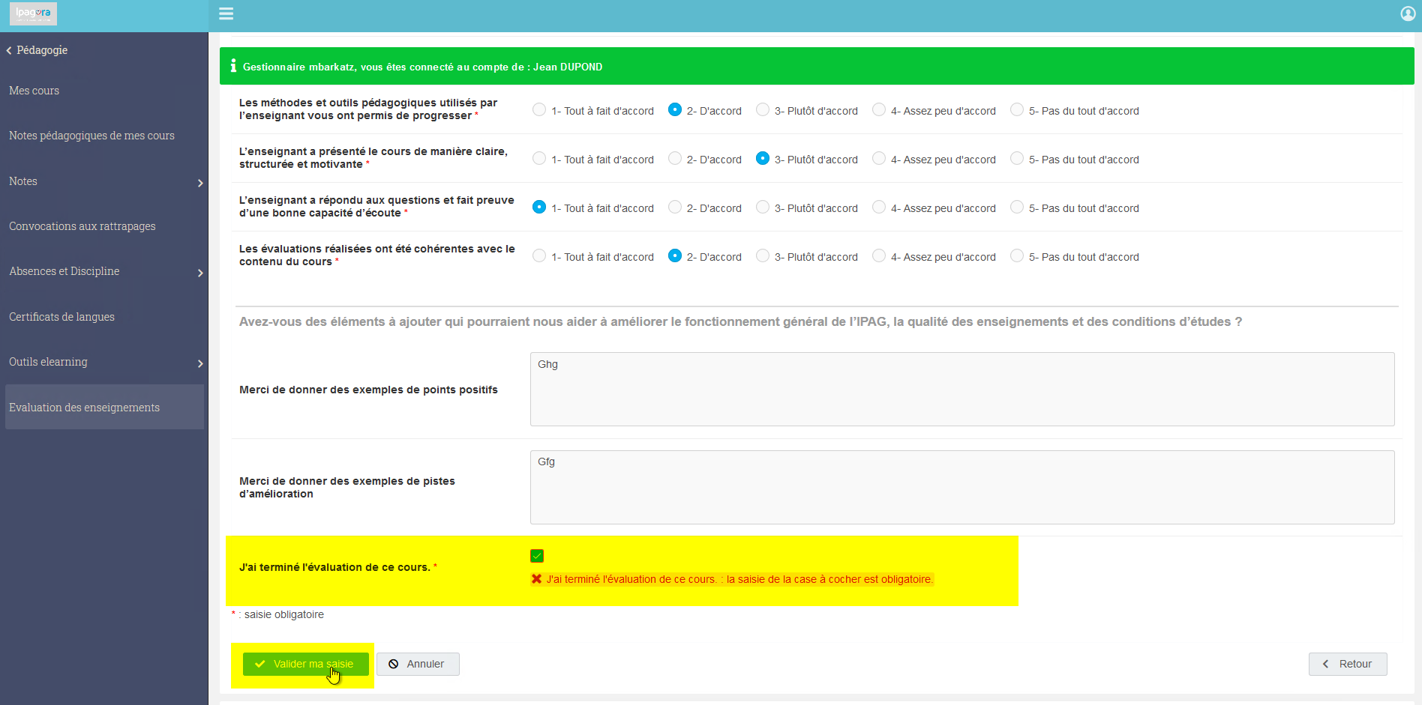Viewport: 1422px width, 705px height.
Task: Uncheck the evaluation finished checkbox
Action: click(x=536, y=556)
